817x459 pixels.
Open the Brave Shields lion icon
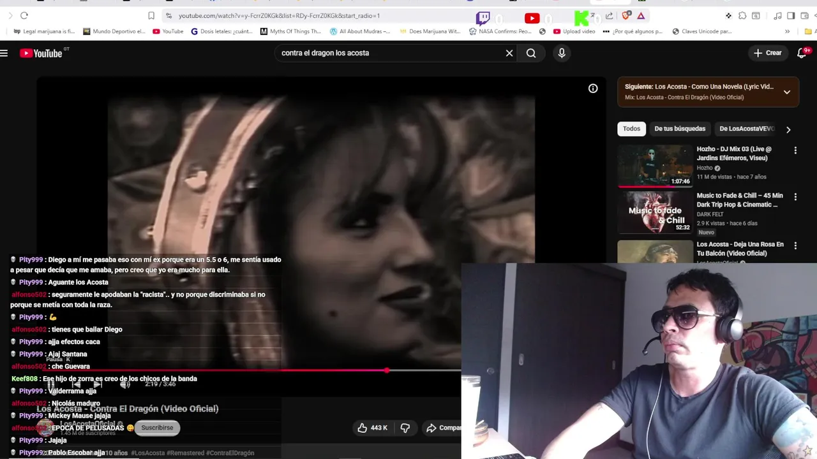click(626, 15)
